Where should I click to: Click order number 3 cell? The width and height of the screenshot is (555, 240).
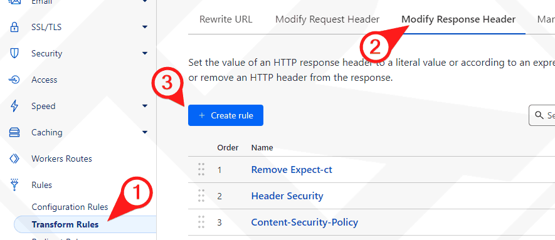pyautogui.click(x=219, y=222)
